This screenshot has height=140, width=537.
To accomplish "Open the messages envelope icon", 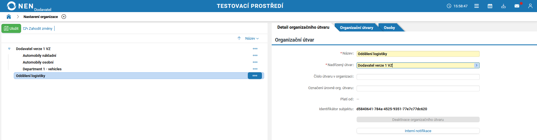I will (517, 6).
